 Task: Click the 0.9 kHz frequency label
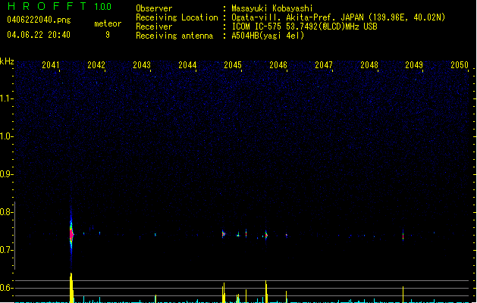(x=6, y=174)
